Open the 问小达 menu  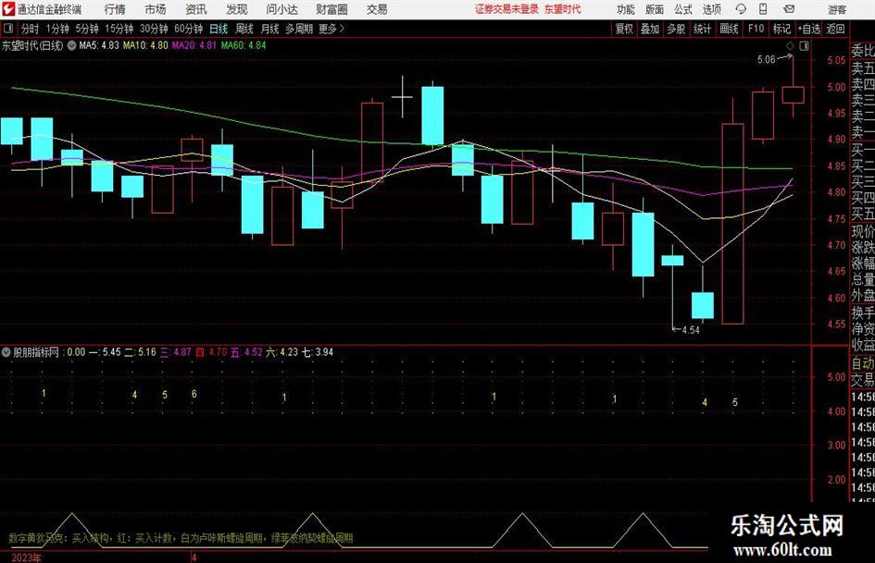[x=281, y=9]
